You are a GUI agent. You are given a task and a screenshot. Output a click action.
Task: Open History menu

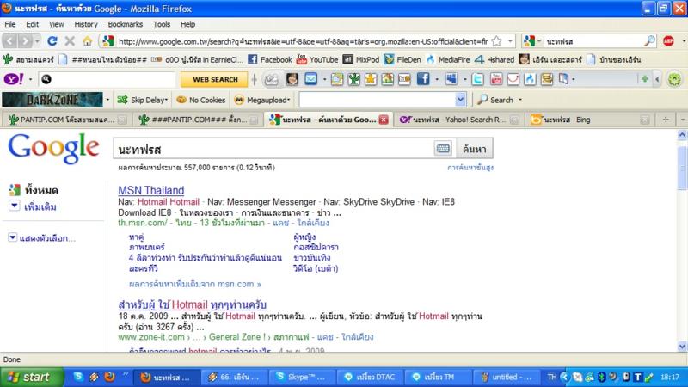(85, 24)
